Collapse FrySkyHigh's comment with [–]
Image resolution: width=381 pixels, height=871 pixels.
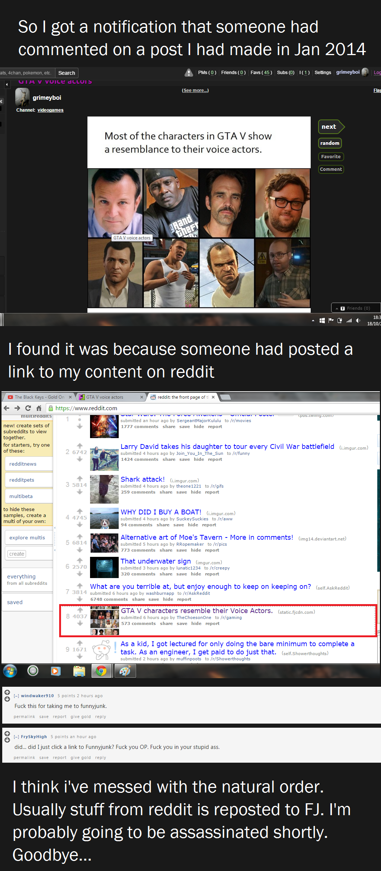16,737
